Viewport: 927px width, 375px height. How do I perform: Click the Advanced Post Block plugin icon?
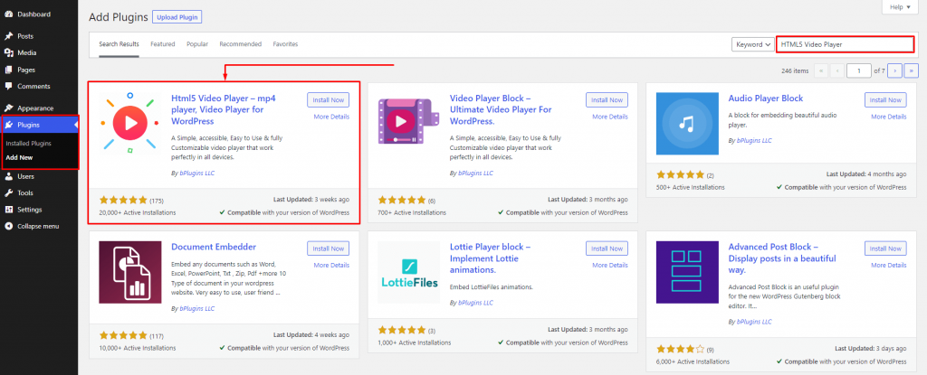tap(687, 272)
